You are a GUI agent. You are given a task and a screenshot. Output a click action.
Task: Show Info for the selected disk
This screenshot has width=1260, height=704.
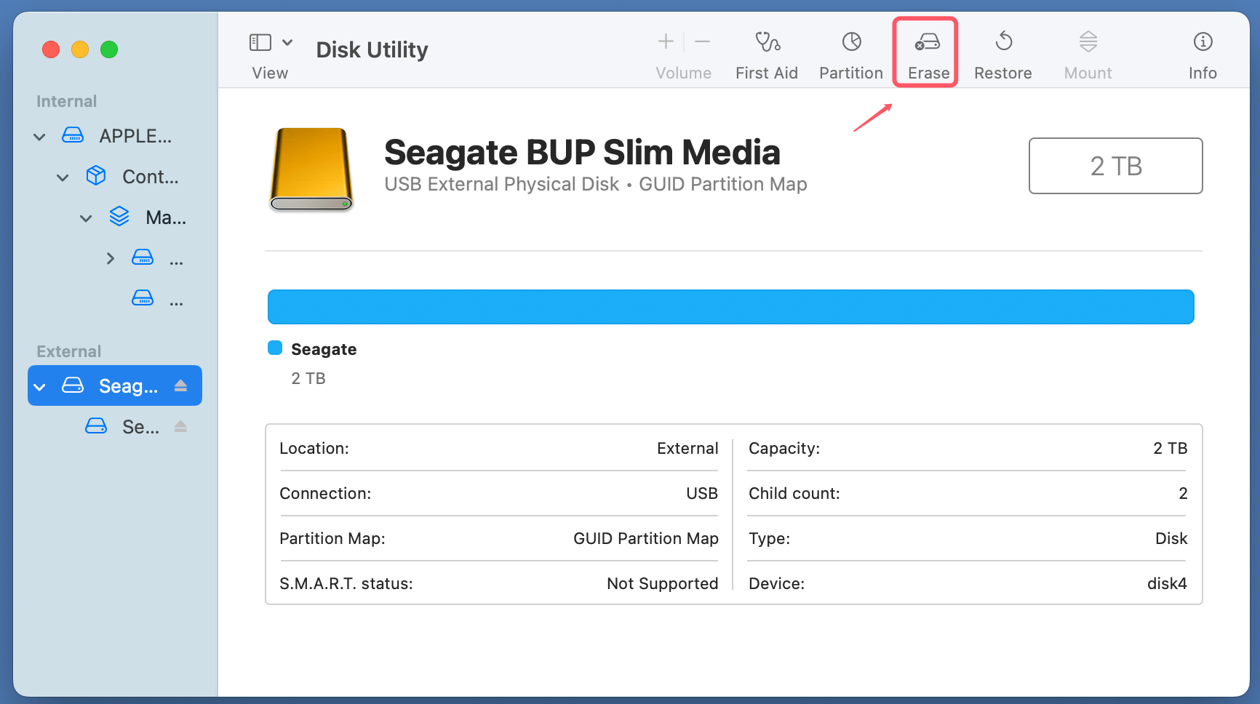pyautogui.click(x=1203, y=52)
